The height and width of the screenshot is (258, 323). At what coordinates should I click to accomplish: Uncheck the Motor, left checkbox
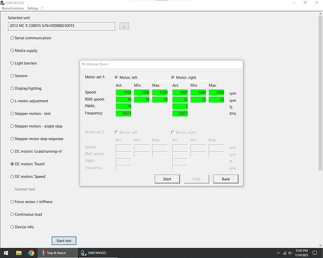pyautogui.click(x=116, y=77)
